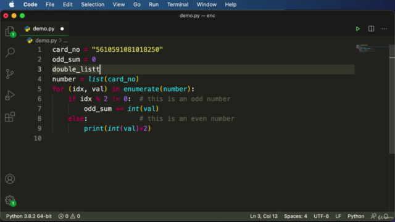Click print(int(val)*2) on line 9
This screenshot has width=395, height=222.
click(x=117, y=129)
